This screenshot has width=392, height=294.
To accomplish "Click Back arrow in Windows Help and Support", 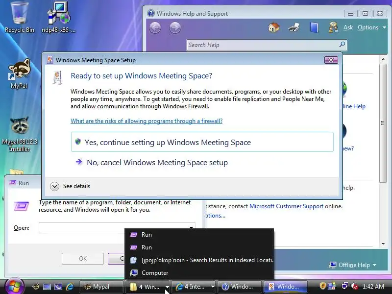I will click(155, 28).
